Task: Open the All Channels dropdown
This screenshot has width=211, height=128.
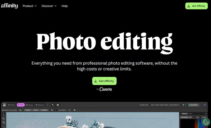Action: pyautogui.click(x=186, y=117)
